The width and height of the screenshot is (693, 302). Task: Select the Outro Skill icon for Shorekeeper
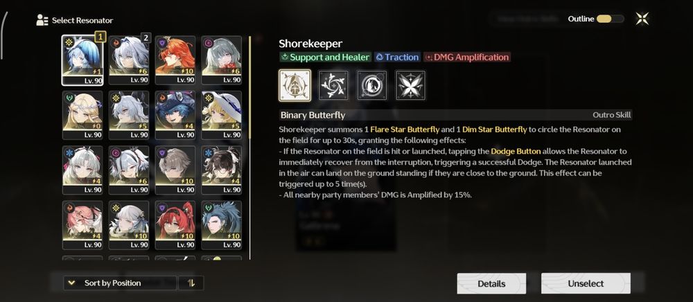295,85
